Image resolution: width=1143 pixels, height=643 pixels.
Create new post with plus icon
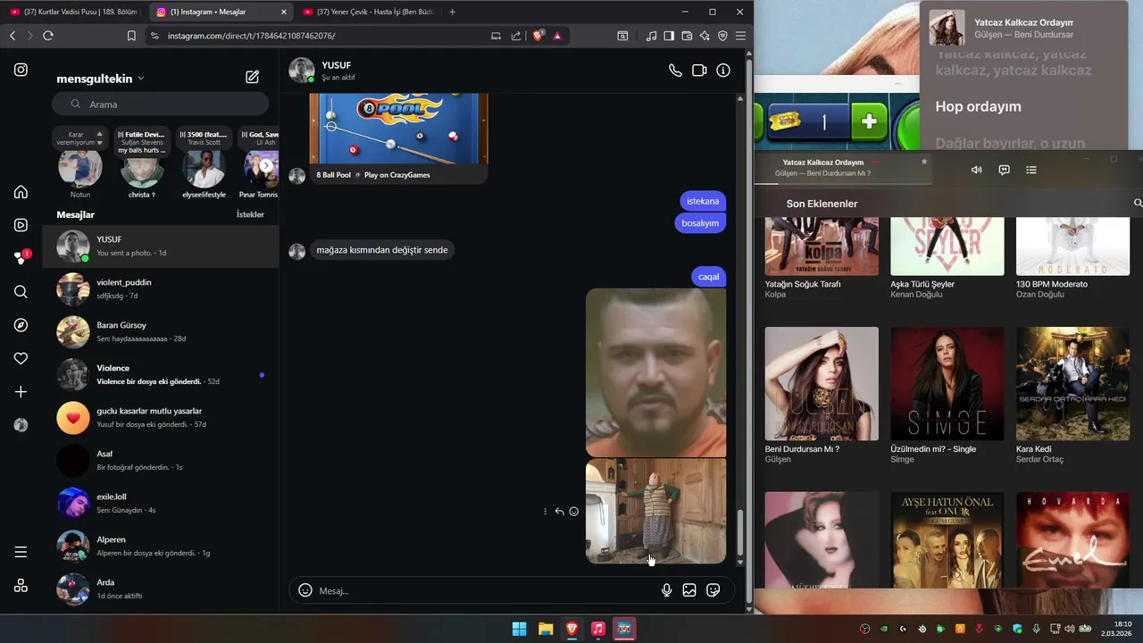pos(21,392)
